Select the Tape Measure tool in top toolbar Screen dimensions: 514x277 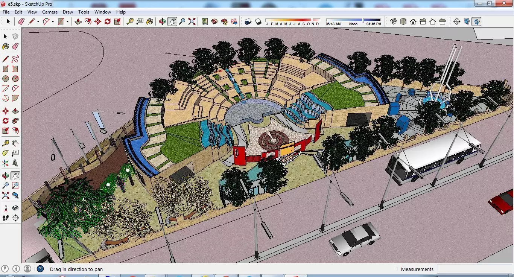coord(130,22)
